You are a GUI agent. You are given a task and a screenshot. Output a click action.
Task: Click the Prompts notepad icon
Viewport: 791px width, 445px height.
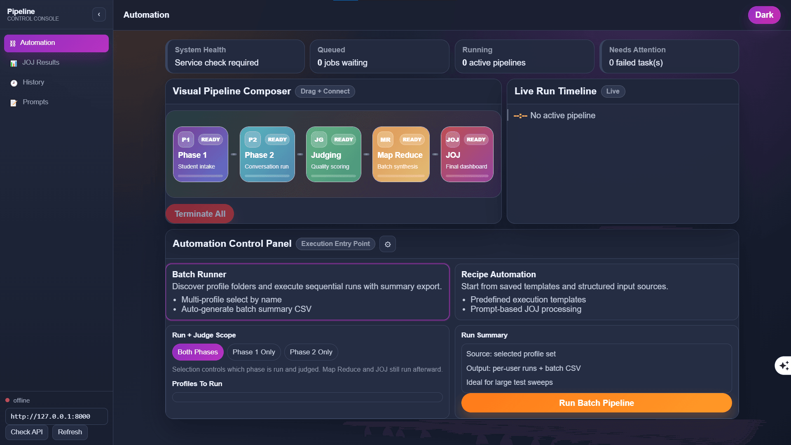(14, 103)
